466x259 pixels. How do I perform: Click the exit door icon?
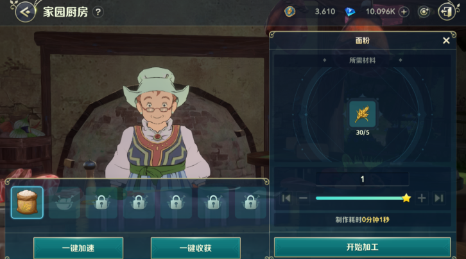(447, 12)
